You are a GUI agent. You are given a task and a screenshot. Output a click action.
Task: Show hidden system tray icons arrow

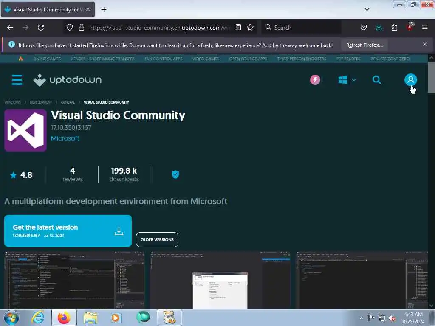[361, 318]
